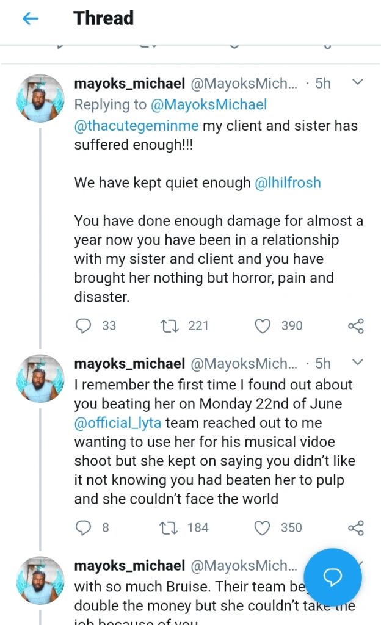Open mayoks_michael avatar on first tweet
381x625 pixels.
(x=40, y=99)
